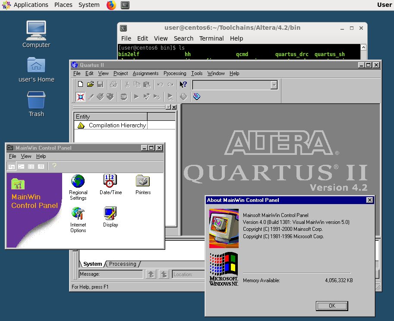This screenshot has width=394, height=321.
Task: Open the Date/Time applet
Action: point(110,185)
